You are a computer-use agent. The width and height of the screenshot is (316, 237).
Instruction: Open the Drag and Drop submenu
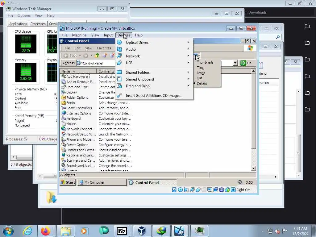[154, 86]
